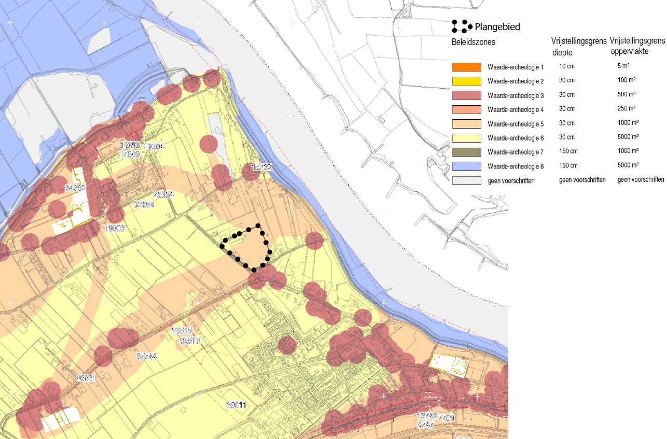The height and width of the screenshot is (439, 667).
Task: Click the Waarde-archeologie 3 red swatch
Action: 467,95
